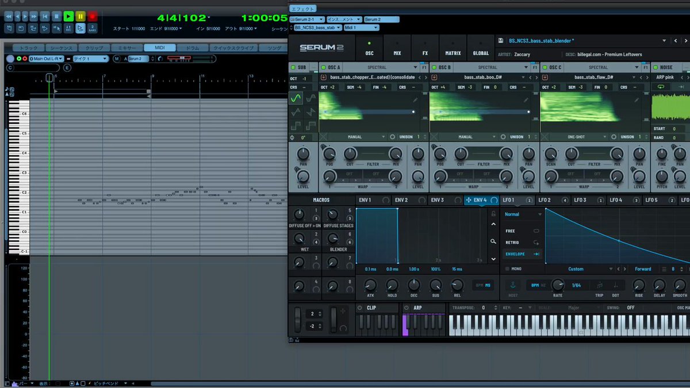The height and width of the screenshot is (388, 690).
Task: Open the Midi 1 channel dropdown
Action: click(x=362, y=27)
